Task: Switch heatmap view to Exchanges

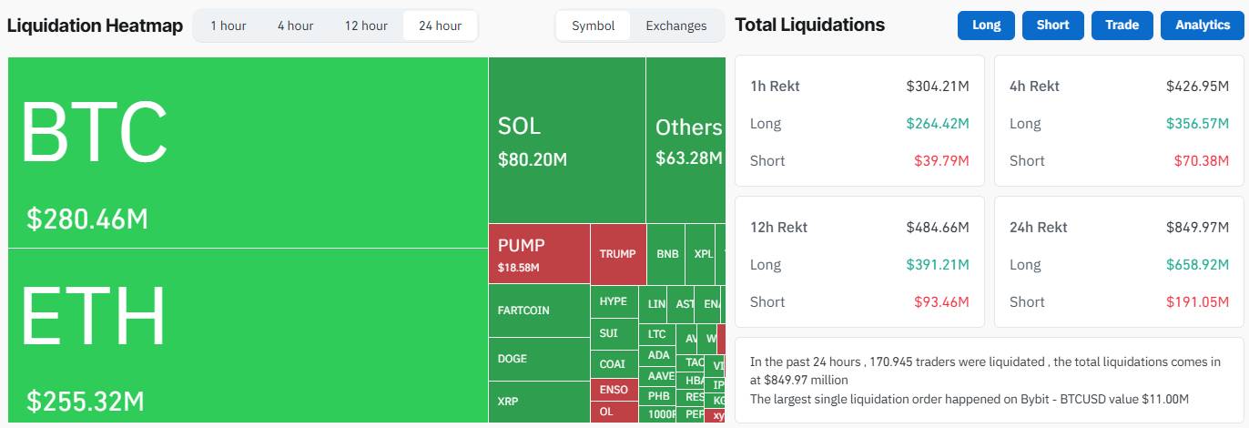Action: 676,25
